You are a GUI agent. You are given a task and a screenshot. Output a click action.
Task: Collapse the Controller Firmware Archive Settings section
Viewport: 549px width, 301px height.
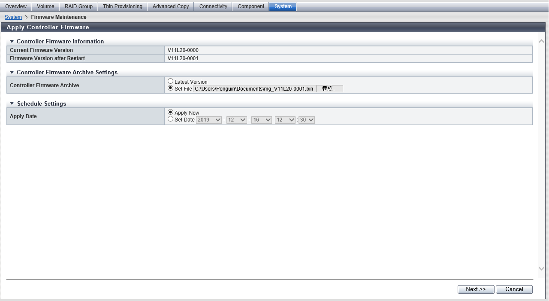[x=12, y=73]
